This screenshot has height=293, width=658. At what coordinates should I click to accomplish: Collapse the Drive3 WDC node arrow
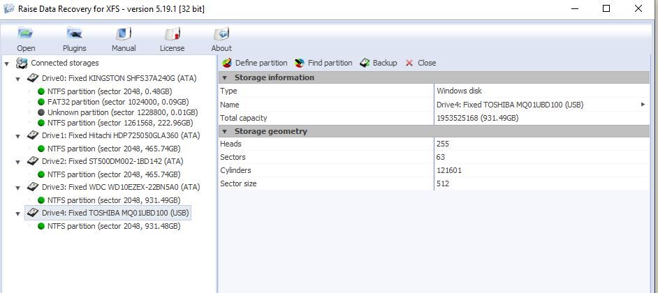[17, 188]
